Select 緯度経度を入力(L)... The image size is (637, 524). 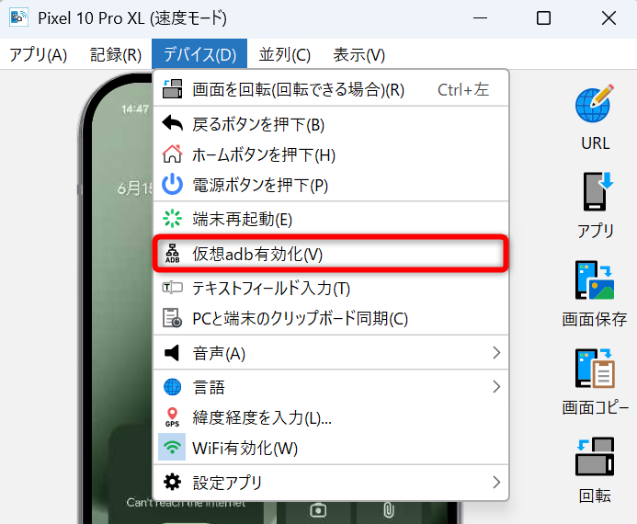(331, 417)
